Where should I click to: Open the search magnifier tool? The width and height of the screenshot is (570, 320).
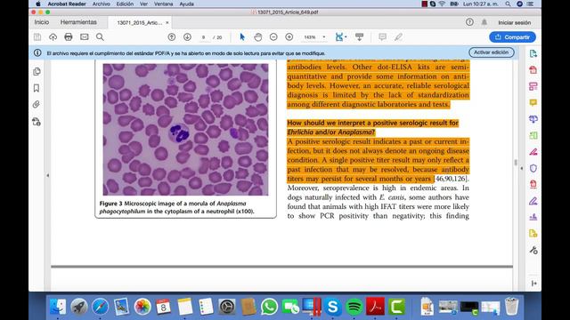click(100, 37)
